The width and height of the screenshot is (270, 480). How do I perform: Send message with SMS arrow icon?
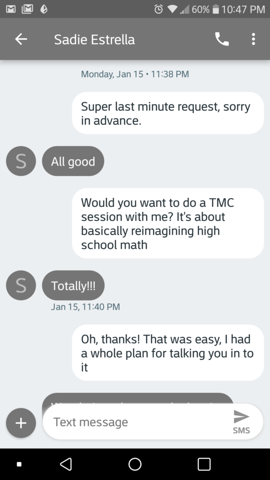point(241,421)
